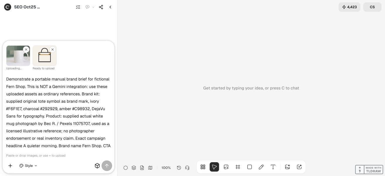This screenshot has width=385, height=176.
Task: Expand the comment options chevron
Action: (93, 7)
